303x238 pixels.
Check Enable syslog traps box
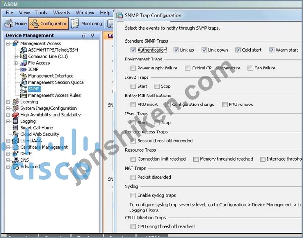coord(133,195)
